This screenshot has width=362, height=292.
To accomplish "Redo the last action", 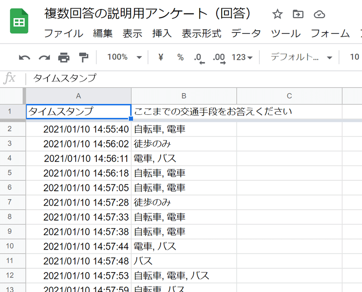I will 44,57.
